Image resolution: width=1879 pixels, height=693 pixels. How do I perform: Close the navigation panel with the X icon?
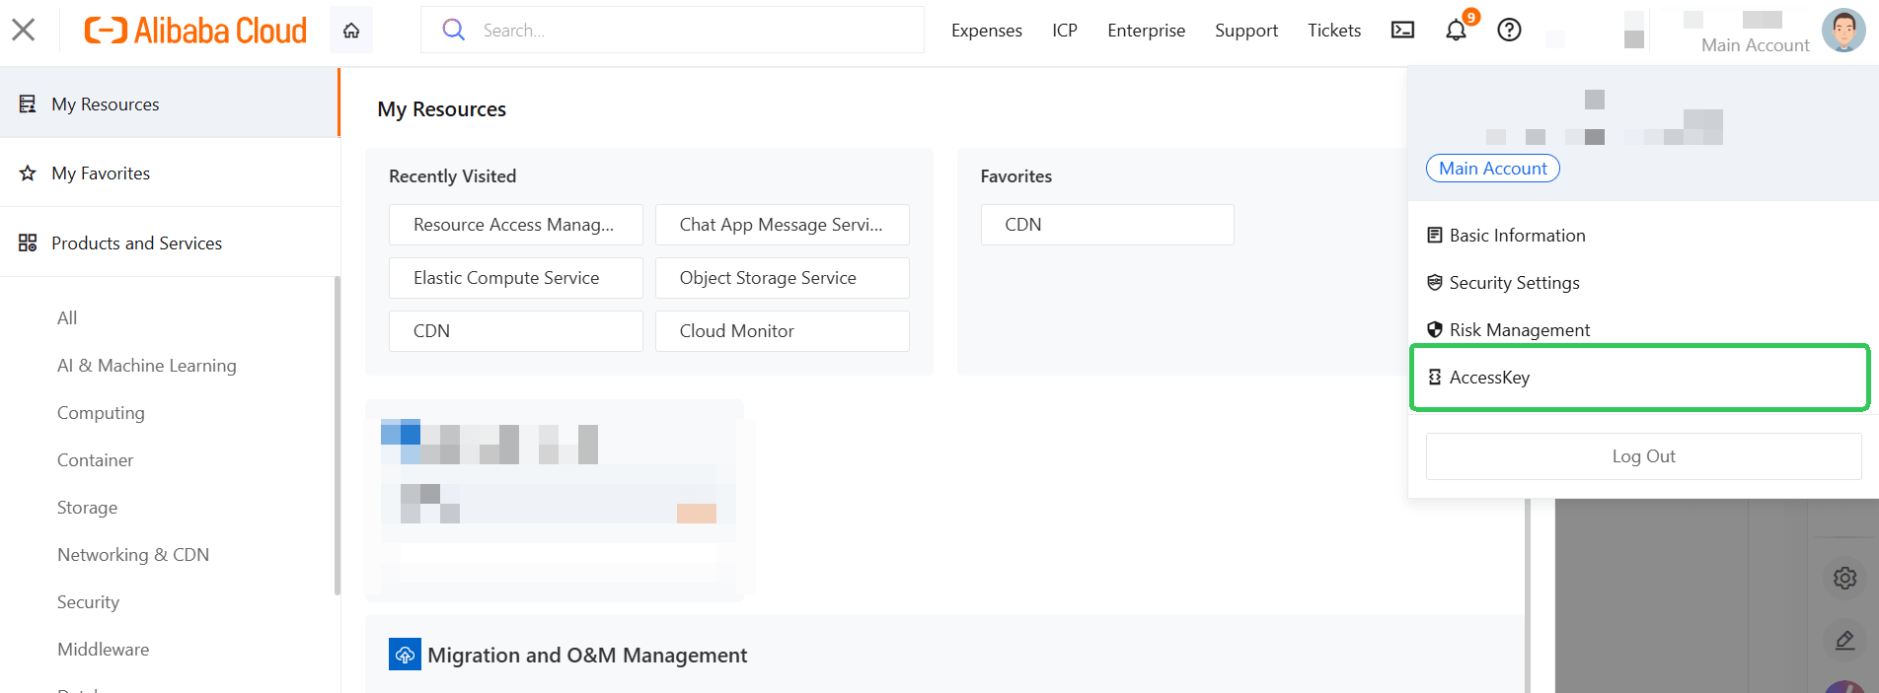[x=24, y=30]
